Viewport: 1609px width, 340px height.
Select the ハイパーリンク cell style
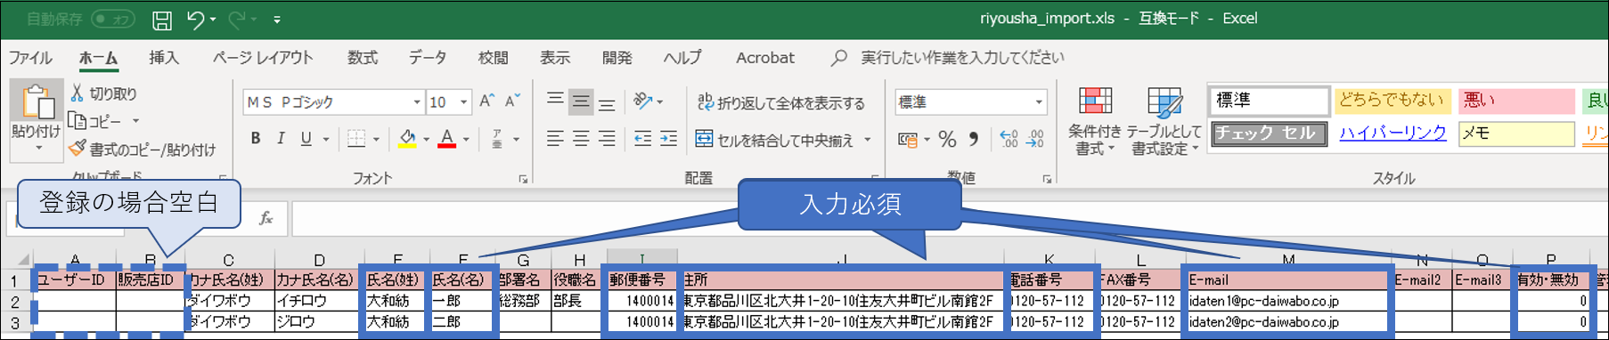1393,133
